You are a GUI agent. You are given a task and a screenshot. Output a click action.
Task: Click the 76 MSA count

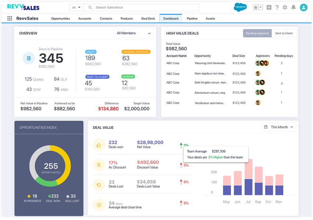[61, 89]
